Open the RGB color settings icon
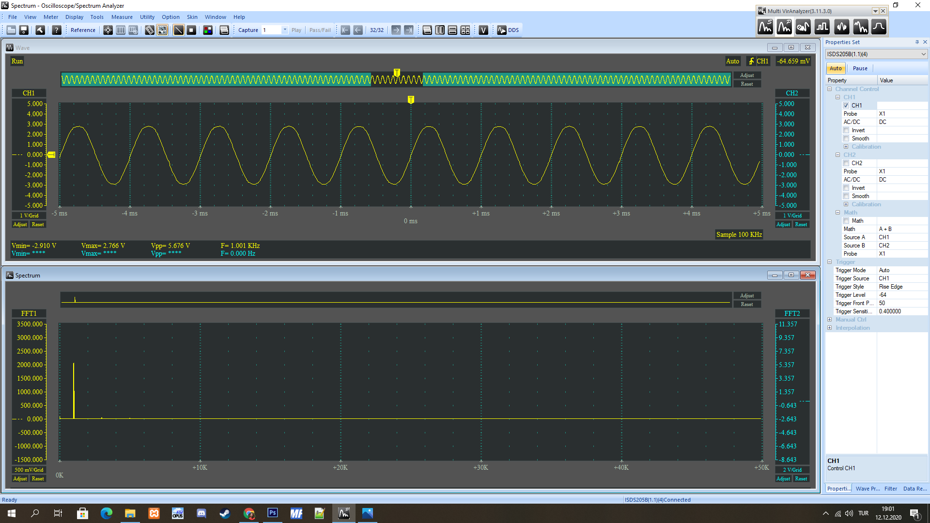Screen dimensions: 930x523 click(x=208, y=30)
